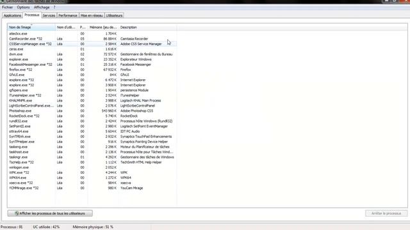Click the YouCam Mirage description

tap(131, 188)
